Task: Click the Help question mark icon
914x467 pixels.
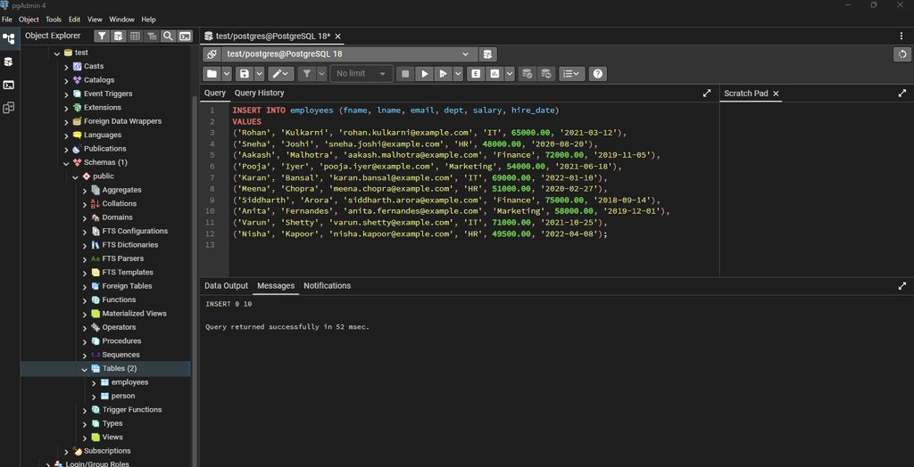Action: 598,74
